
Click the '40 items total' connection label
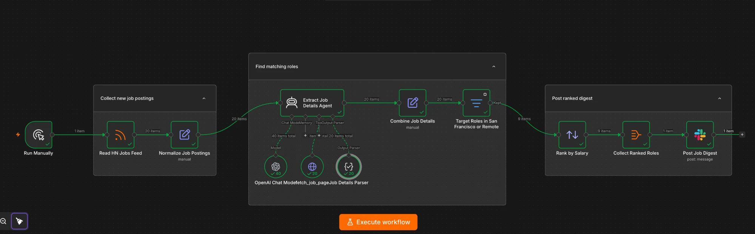[x=284, y=136]
